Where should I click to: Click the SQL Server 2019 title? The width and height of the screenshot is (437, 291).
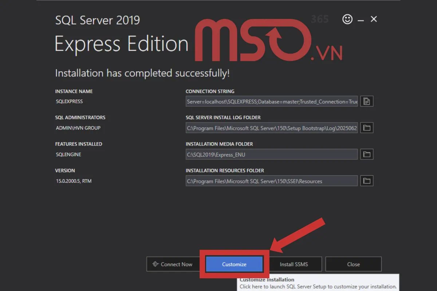click(x=97, y=20)
